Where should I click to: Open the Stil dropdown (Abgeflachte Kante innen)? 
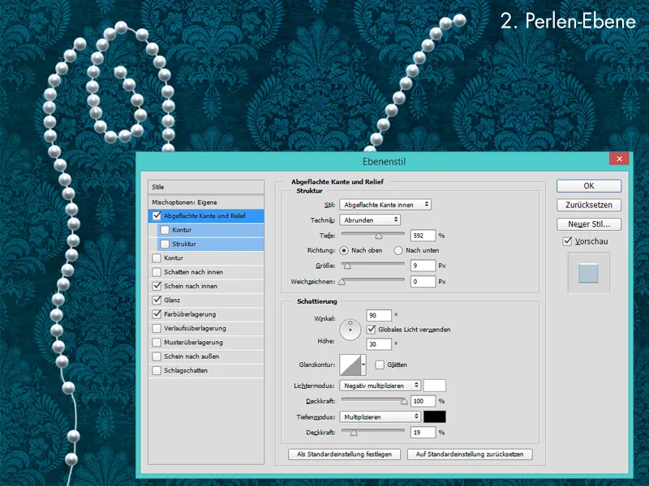pyautogui.click(x=385, y=205)
